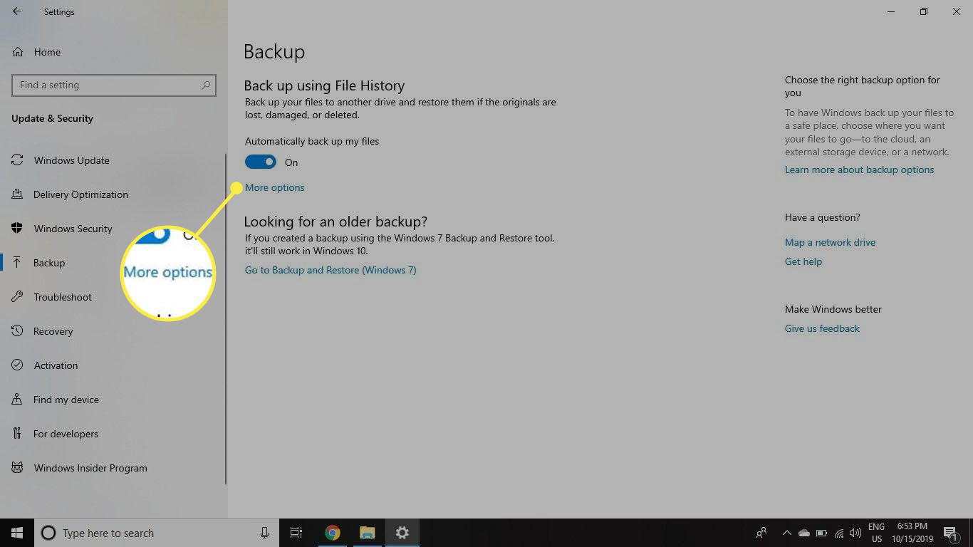
Task: Click the Find a setting search field
Action: point(114,85)
